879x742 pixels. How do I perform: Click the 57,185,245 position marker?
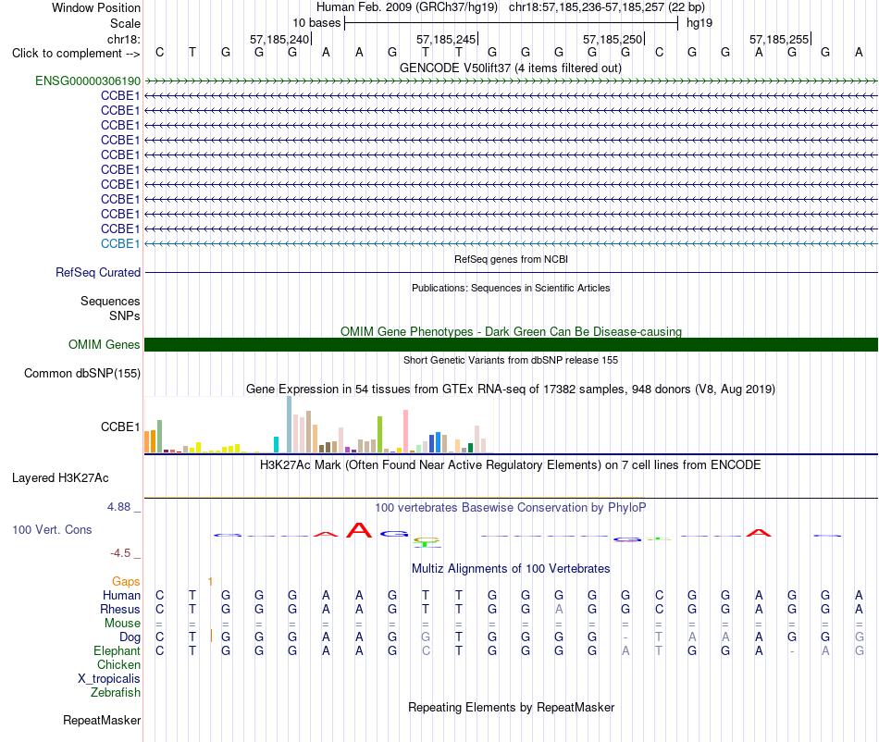point(447,39)
